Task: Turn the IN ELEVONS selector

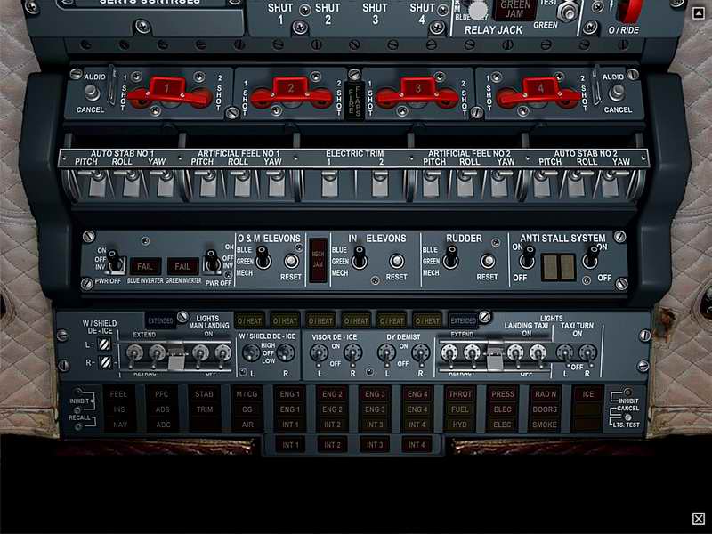Action: [x=360, y=257]
